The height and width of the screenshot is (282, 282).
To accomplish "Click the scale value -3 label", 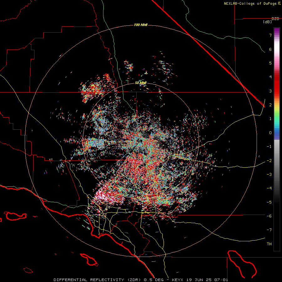I will [269, 175].
